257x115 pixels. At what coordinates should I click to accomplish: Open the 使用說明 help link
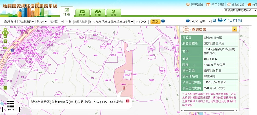point(215,5)
